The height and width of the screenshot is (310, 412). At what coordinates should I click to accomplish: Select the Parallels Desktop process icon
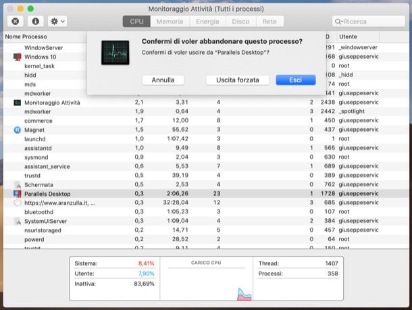pos(17,194)
